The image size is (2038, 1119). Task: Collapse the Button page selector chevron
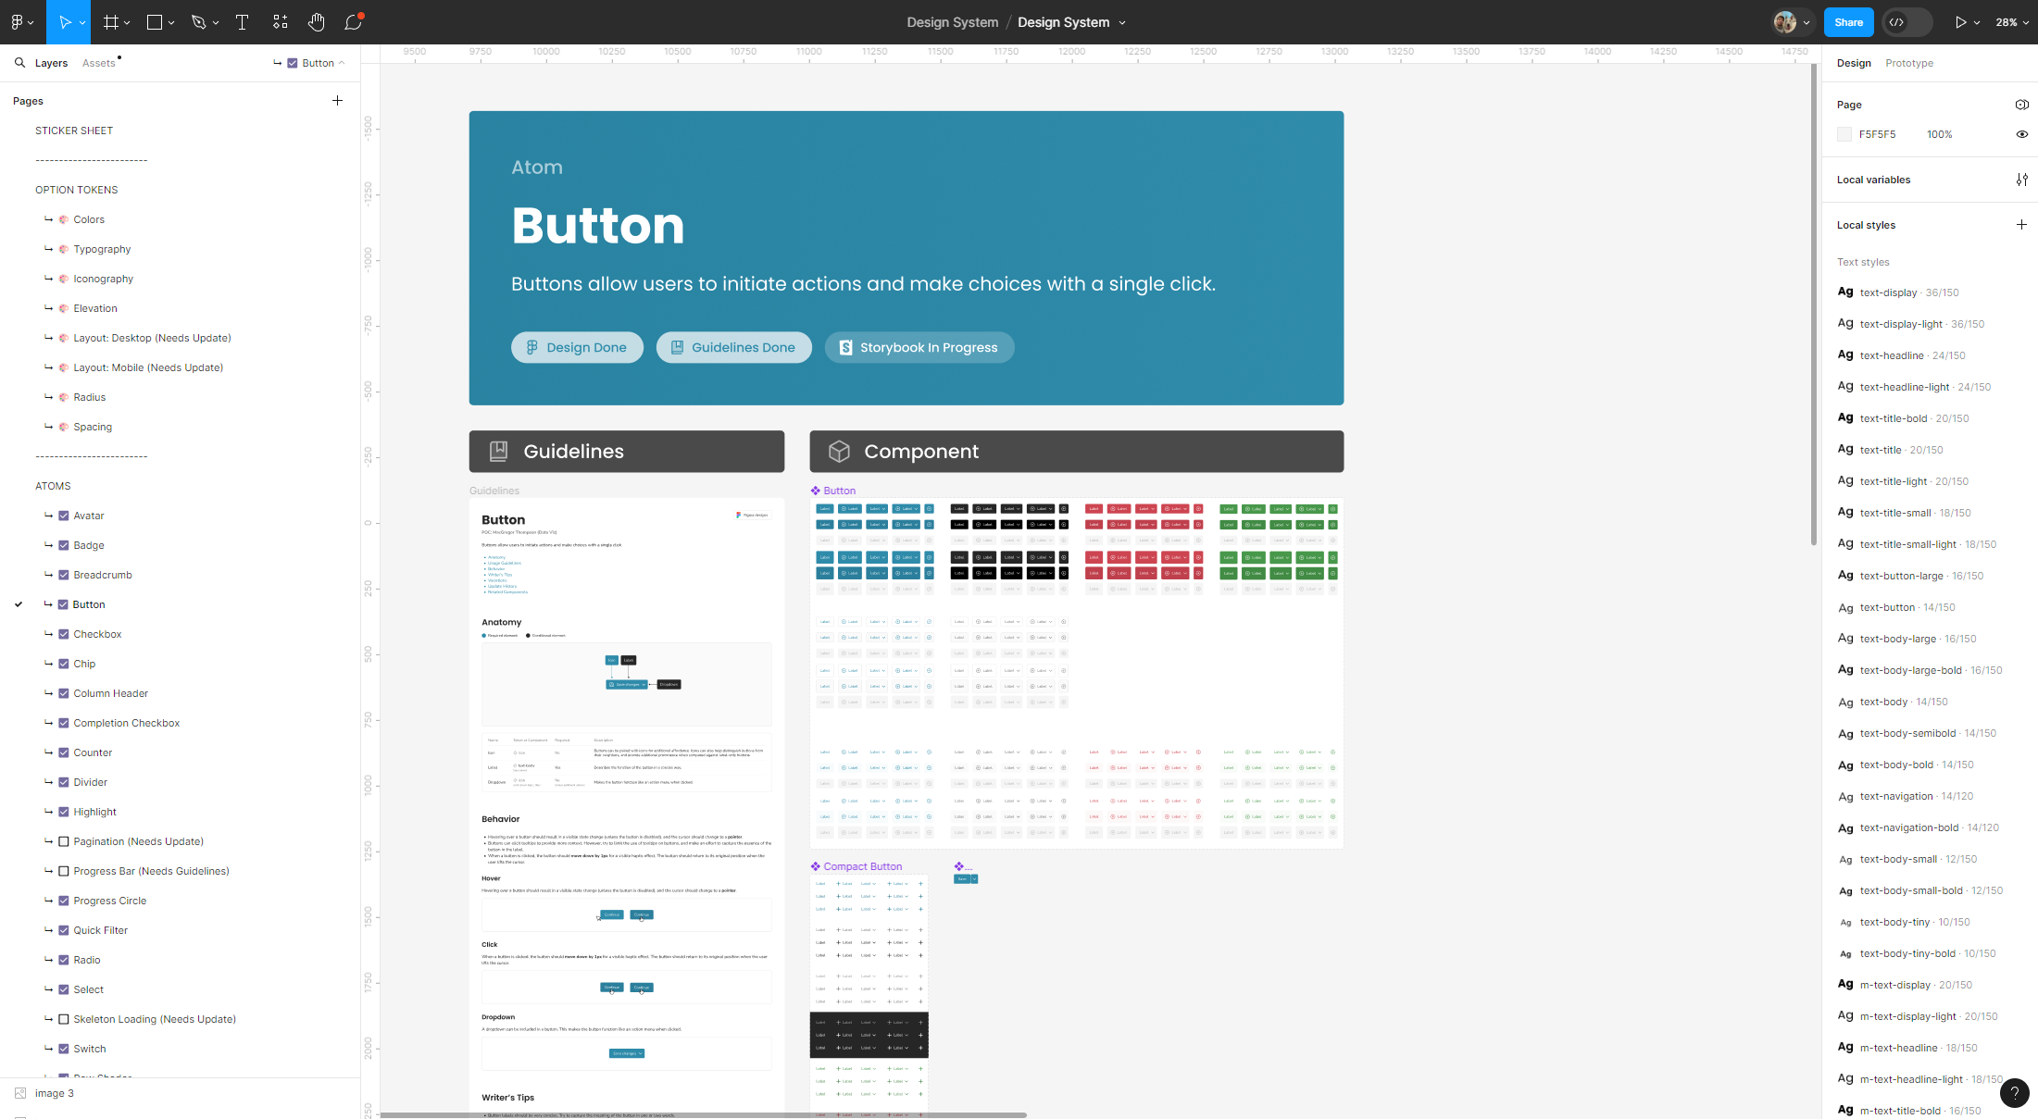coord(342,63)
